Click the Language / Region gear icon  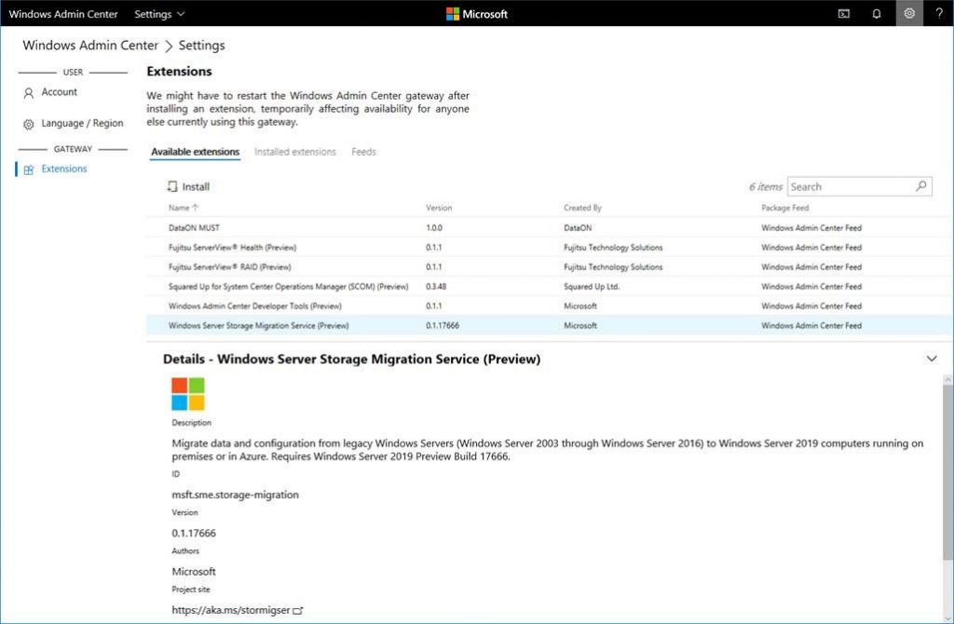(x=28, y=124)
